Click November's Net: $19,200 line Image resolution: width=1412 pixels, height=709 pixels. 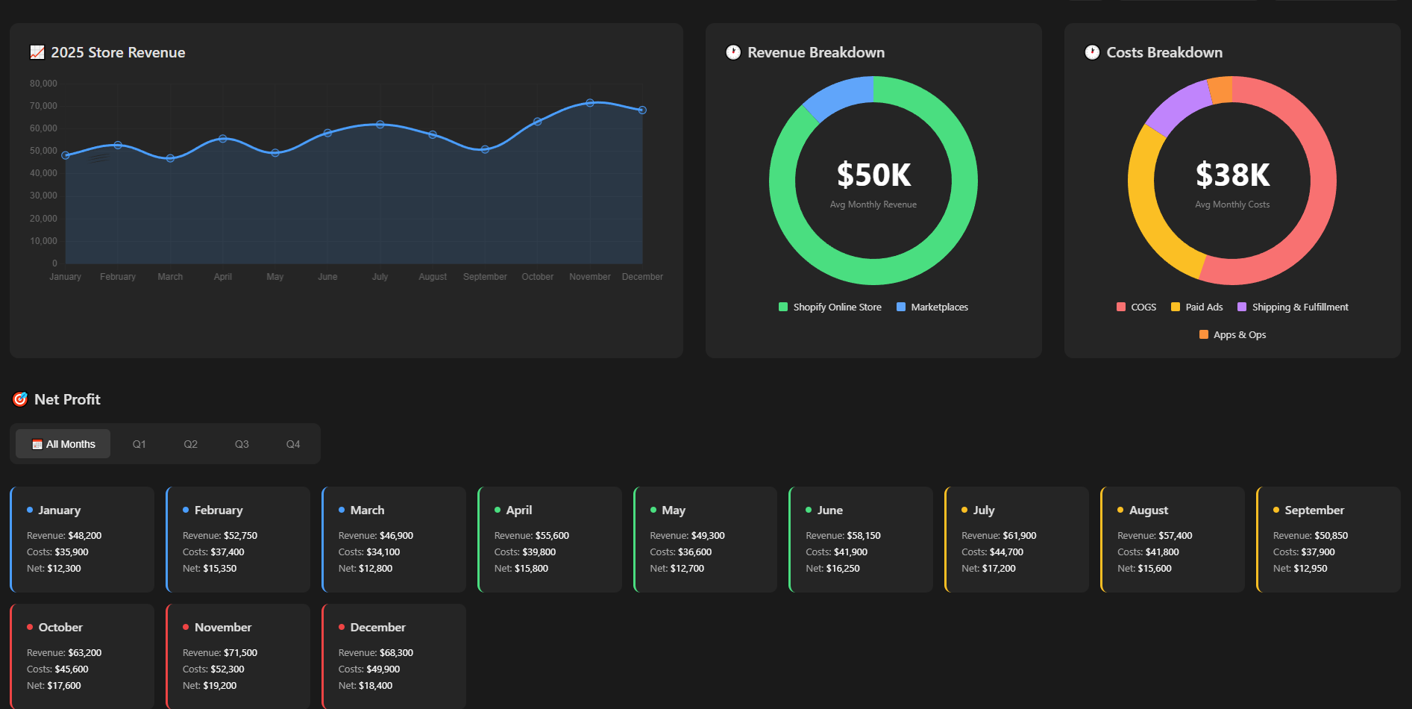(210, 686)
